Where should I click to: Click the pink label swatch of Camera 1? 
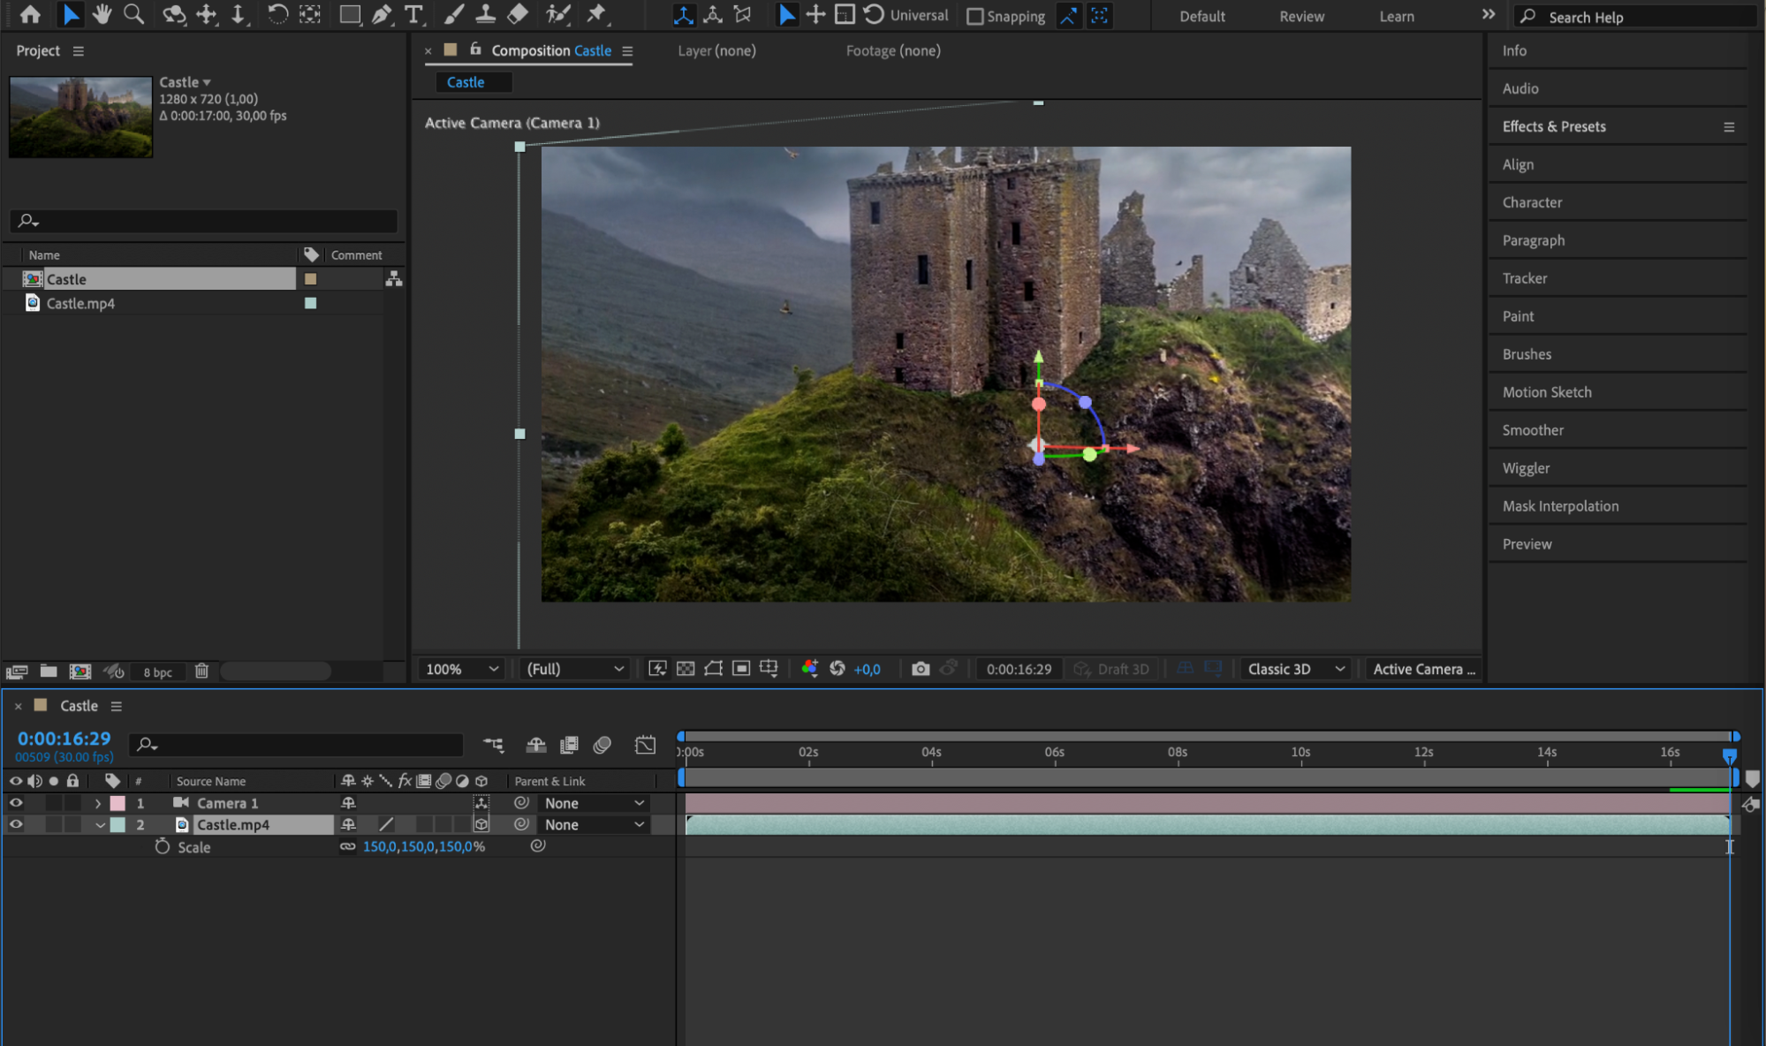pyautogui.click(x=117, y=803)
